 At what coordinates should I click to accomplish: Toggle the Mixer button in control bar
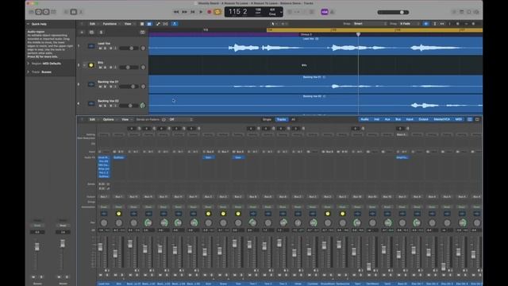click(x=74, y=12)
